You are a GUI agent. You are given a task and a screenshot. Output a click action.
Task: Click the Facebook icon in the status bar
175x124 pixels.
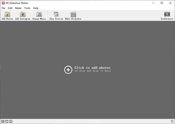pyautogui.click(x=3, y=121)
